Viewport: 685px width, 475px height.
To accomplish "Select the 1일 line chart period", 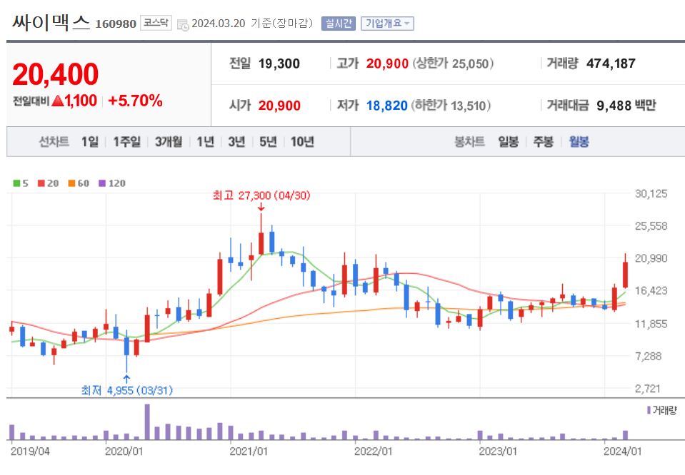I will click(x=89, y=141).
